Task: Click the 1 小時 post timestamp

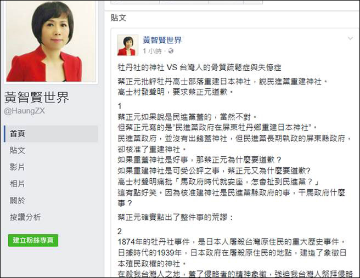Action: coord(152,51)
